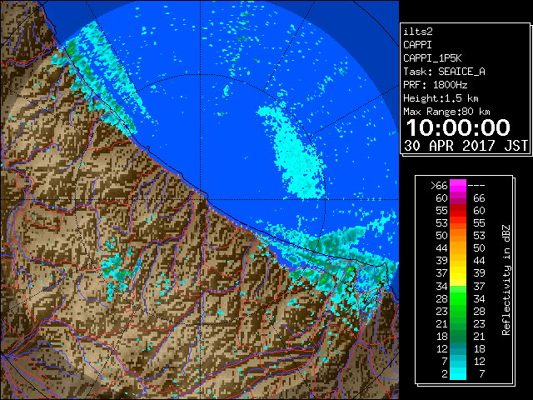Click the 'ilts2' site label

[x=418, y=32]
